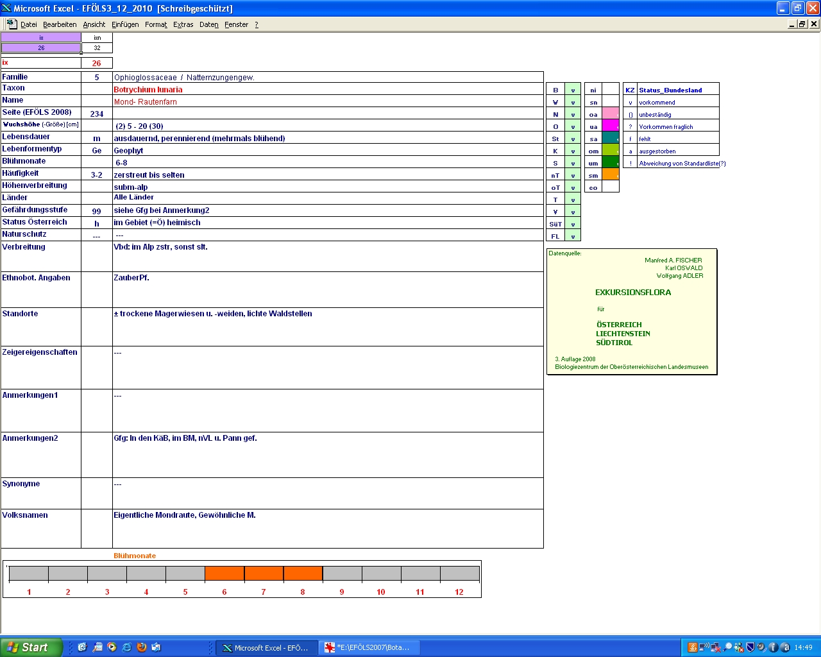
Task: Click the Excel workbook icon beside the Datei menu
Action: coord(12,24)
